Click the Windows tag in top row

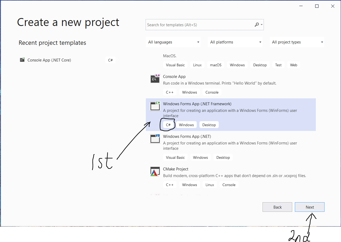237,65
